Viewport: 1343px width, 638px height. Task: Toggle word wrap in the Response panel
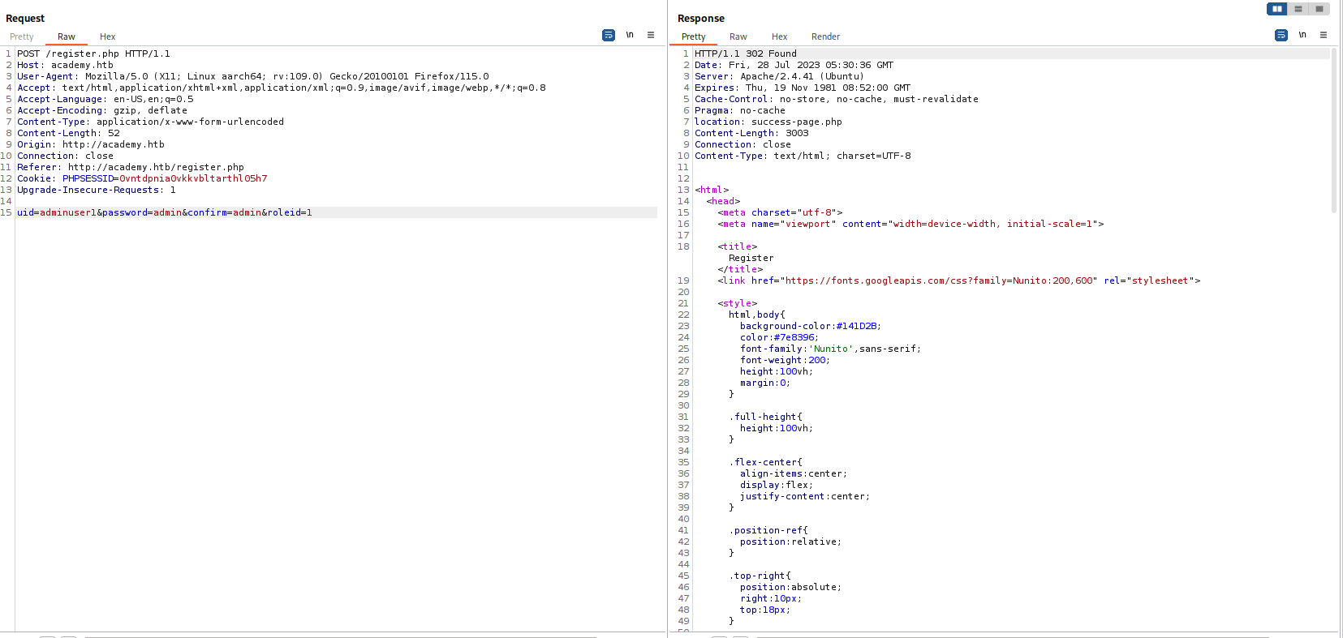pyautogui.click(x=1281, y=36)
